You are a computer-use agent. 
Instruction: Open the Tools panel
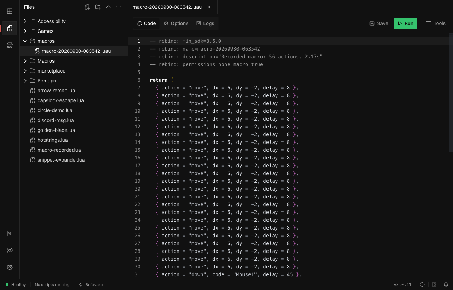point(436,23)
